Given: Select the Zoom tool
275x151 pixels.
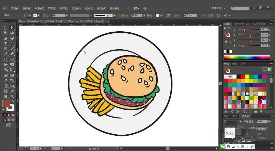Looking at the screenshot, I should [x=12, y=96].
